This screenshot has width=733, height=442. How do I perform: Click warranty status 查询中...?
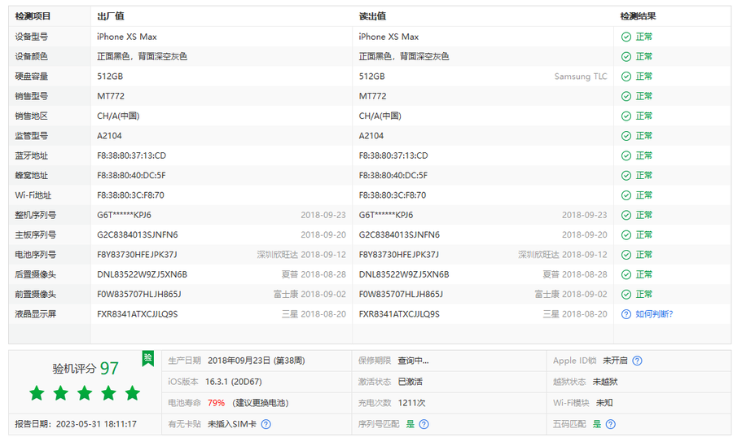pos(413,361)
